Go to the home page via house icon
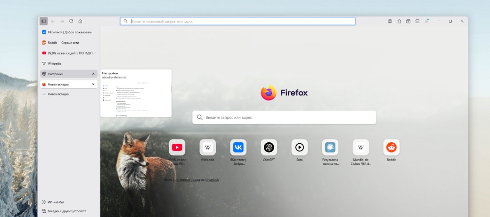The height and width of the screenshot is (217, 490). pyautogui.click(x=80, y=21)
